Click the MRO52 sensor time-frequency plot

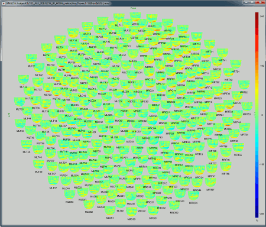pos(174,206)
